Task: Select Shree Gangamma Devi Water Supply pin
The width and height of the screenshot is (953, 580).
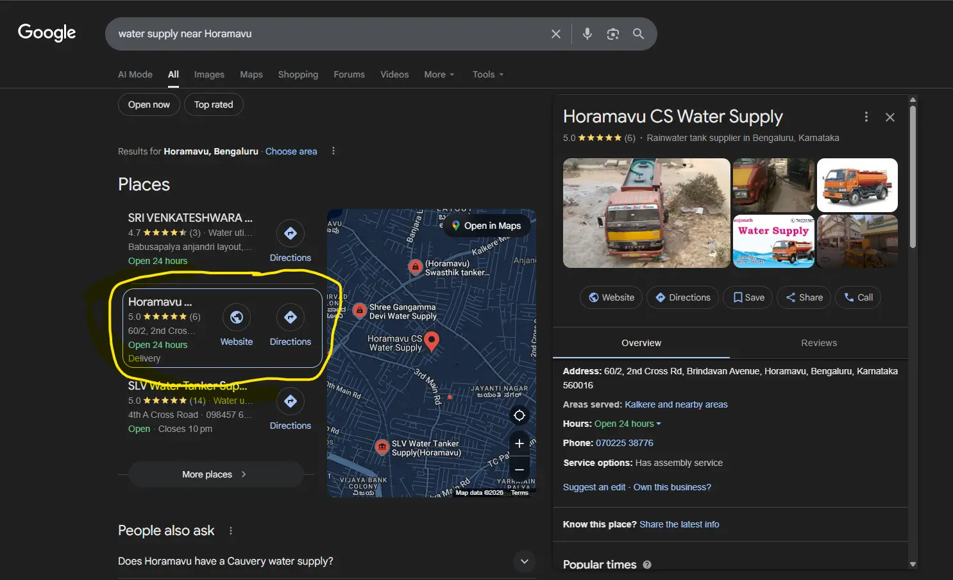Action: point(360,311)
